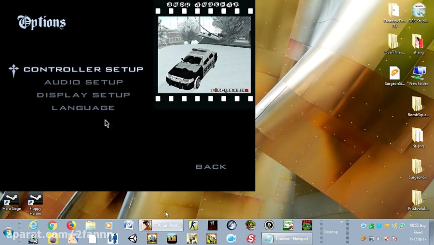Click the blue camera tray icon

point(364,226)
